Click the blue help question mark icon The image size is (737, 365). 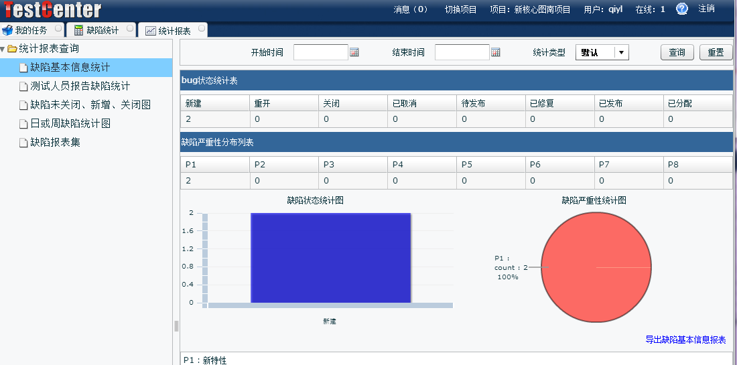(x=682, y=9)
